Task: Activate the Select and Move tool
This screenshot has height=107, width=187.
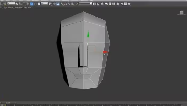Action: tap(32, 4)
